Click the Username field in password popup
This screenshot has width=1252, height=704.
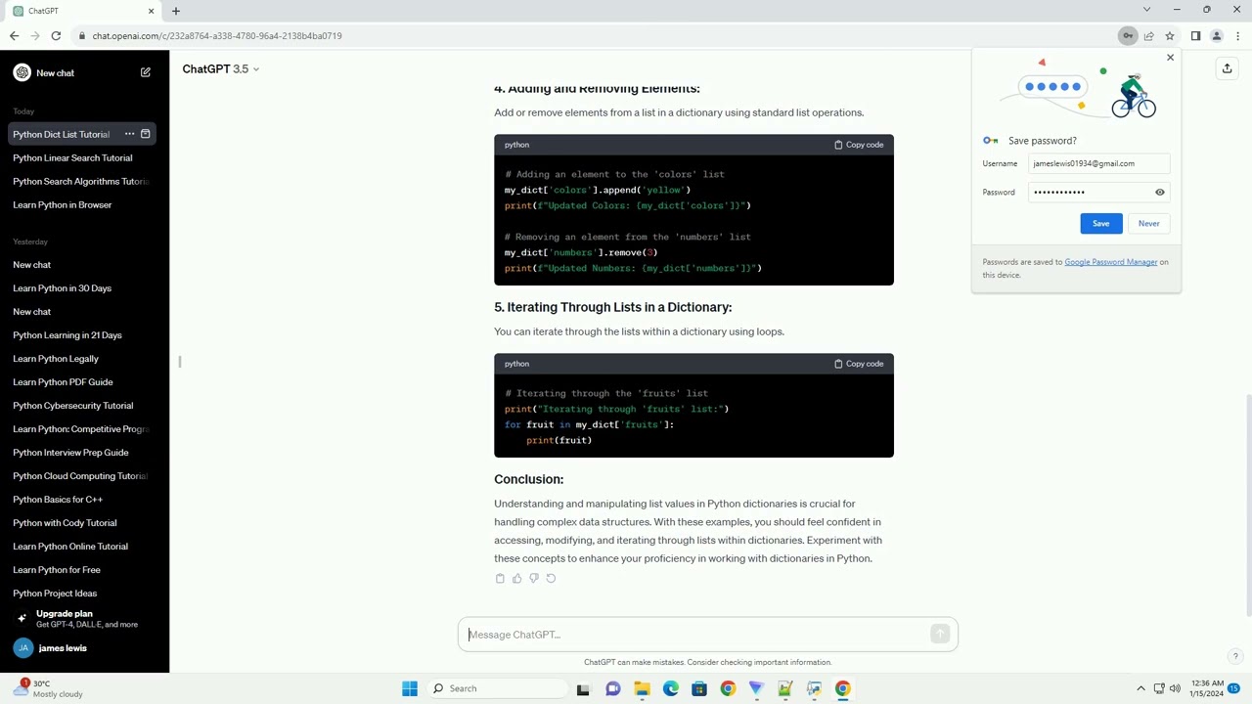coord(1098,163)
